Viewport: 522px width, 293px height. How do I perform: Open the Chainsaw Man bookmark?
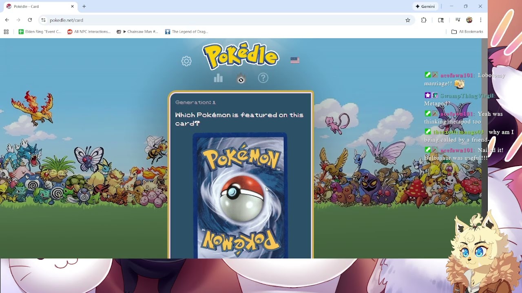(137, 32)
